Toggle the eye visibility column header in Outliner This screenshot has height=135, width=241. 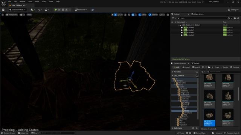tap(172, 22)
